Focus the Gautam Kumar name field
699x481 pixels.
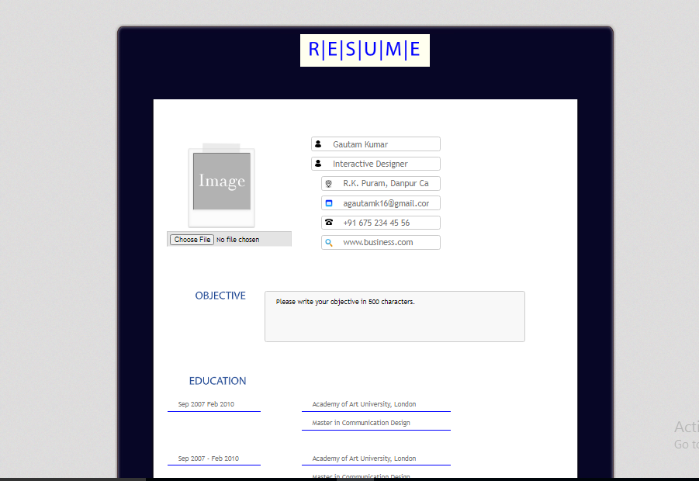[375, 144]
